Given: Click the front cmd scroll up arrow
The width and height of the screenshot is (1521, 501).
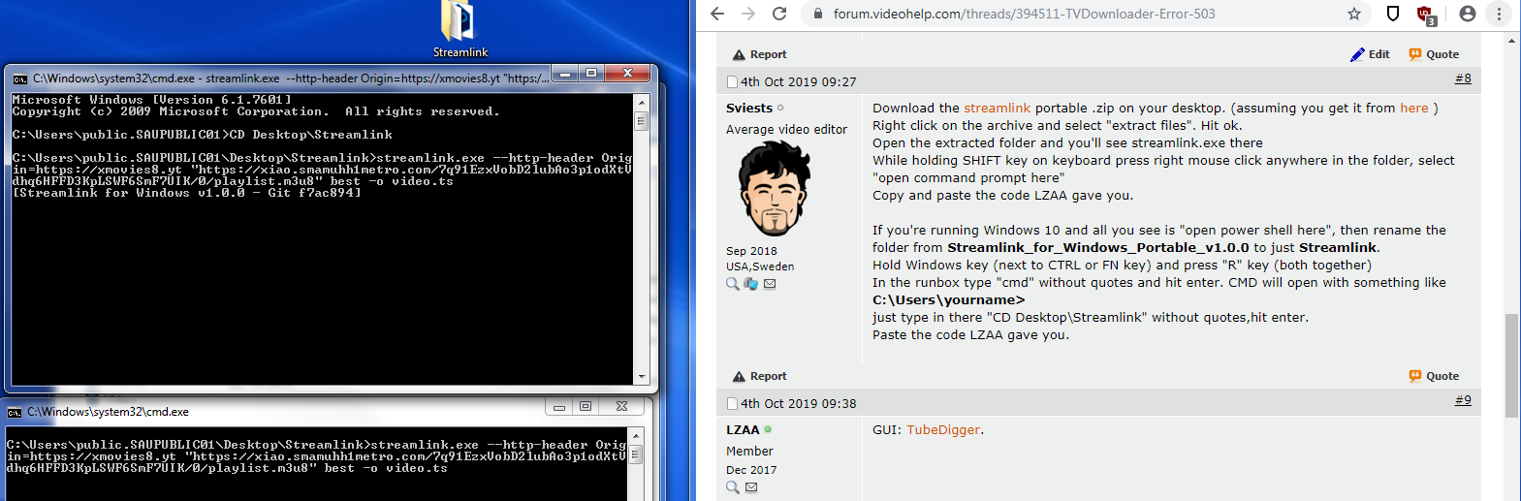Looking at the screenshot, I should 641,102.
